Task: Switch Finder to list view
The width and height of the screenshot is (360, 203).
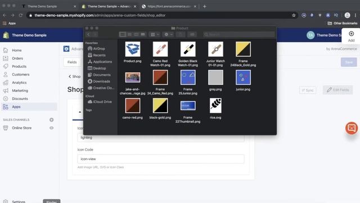Action: point(129,34)
